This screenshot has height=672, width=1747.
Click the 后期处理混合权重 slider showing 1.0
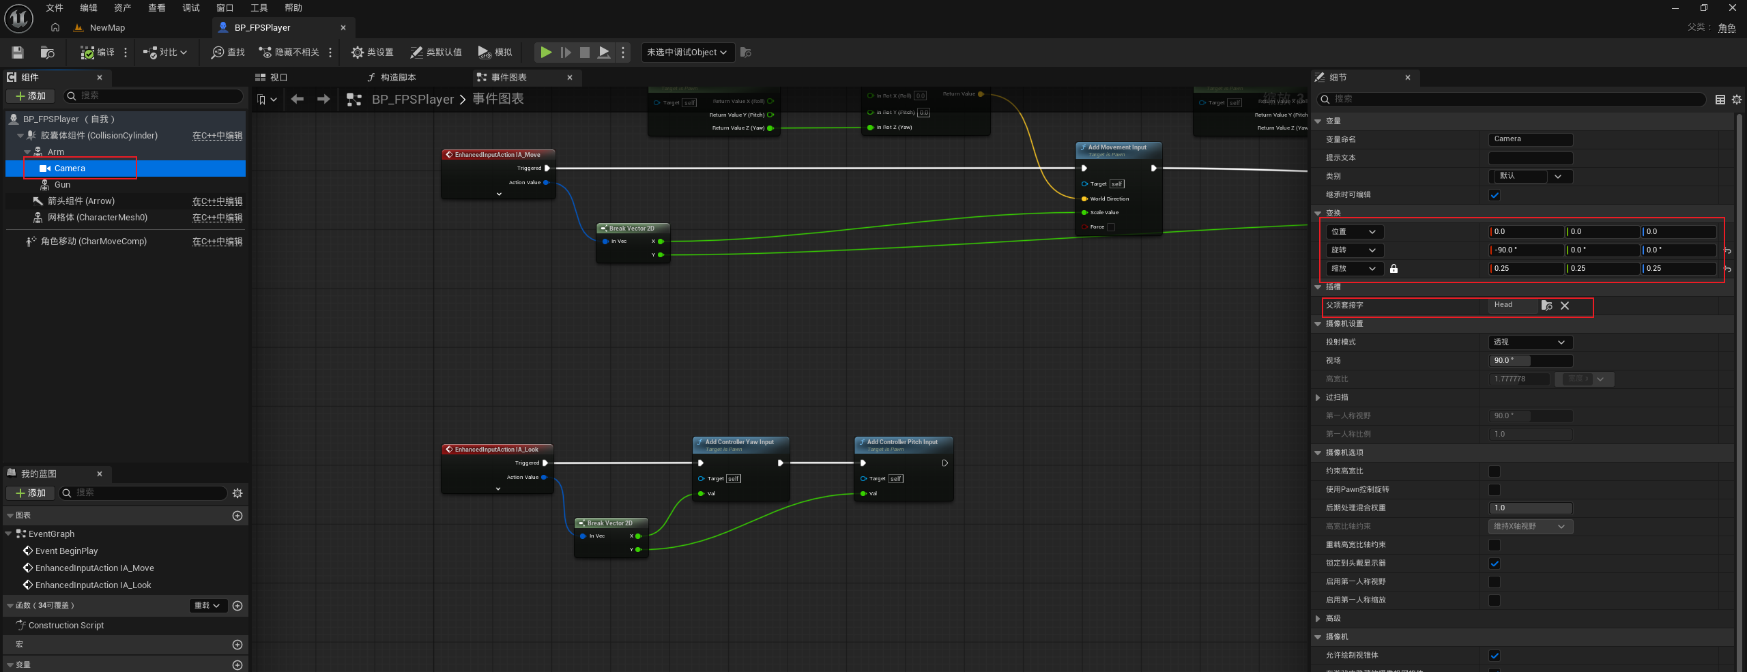coord(1531,508)
